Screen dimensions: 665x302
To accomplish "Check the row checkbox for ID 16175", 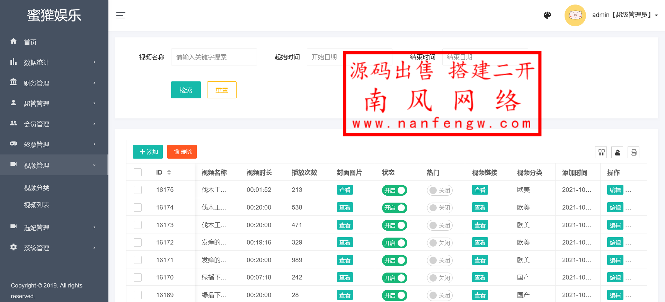I will tap(138, 190).
